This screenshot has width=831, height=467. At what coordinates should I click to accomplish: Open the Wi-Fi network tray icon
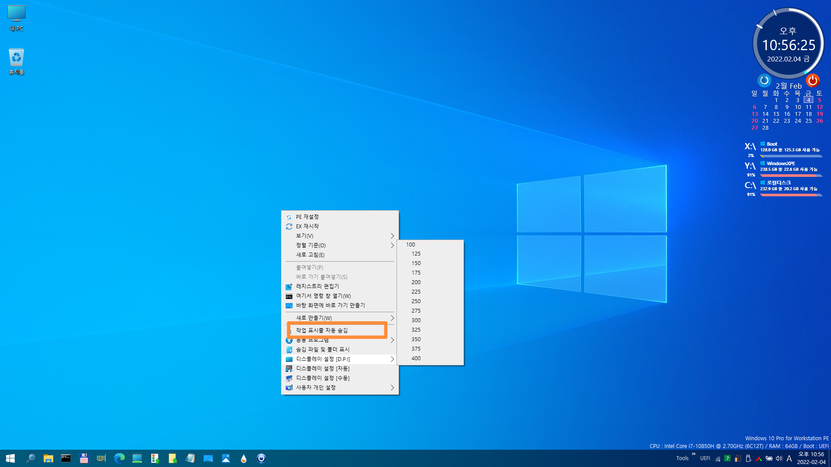click(718, 458)
